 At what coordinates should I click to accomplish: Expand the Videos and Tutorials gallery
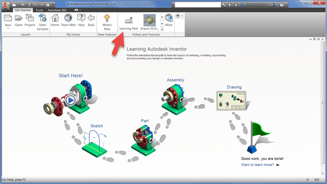[x=162, y=29]
